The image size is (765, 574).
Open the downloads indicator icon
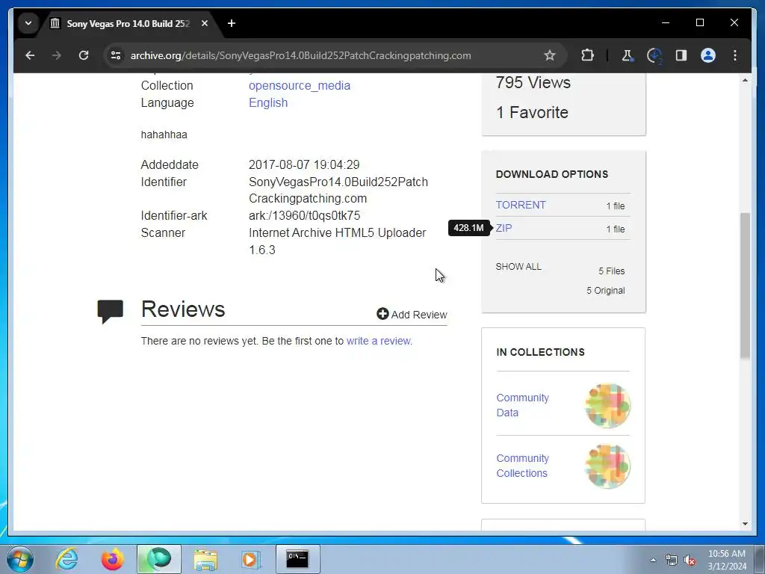click(654, 55)
